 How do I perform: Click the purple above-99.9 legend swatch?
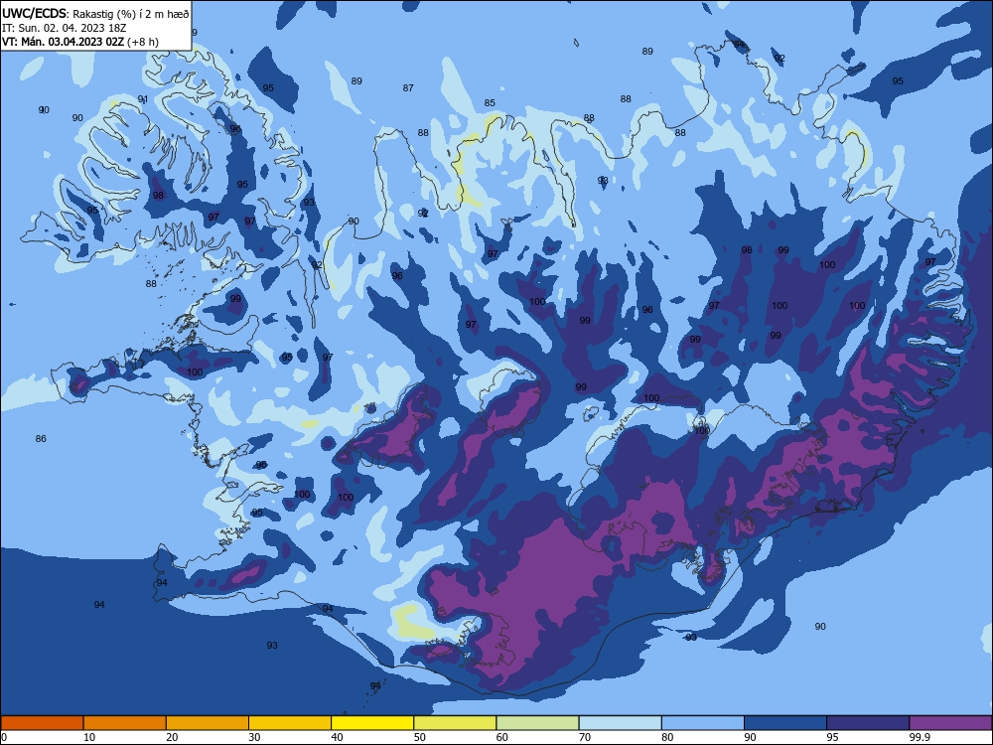951,723
